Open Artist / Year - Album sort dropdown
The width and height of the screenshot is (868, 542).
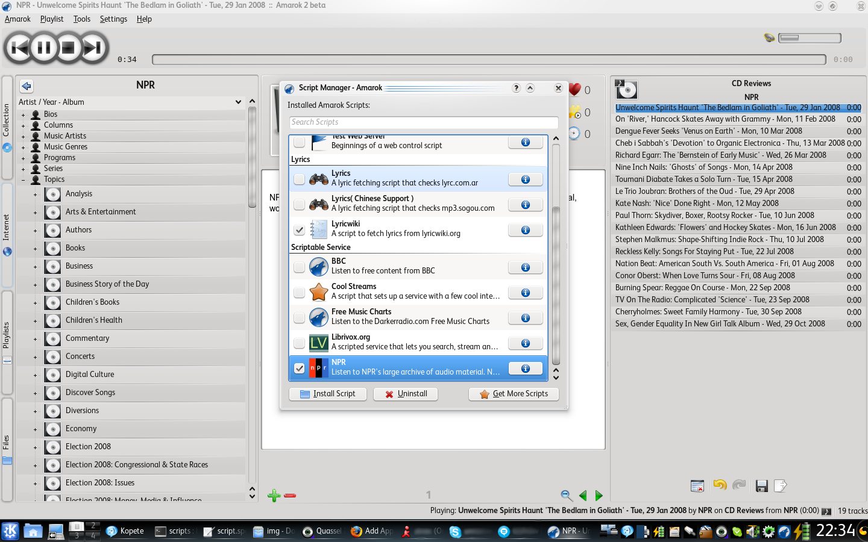(130, 102)
